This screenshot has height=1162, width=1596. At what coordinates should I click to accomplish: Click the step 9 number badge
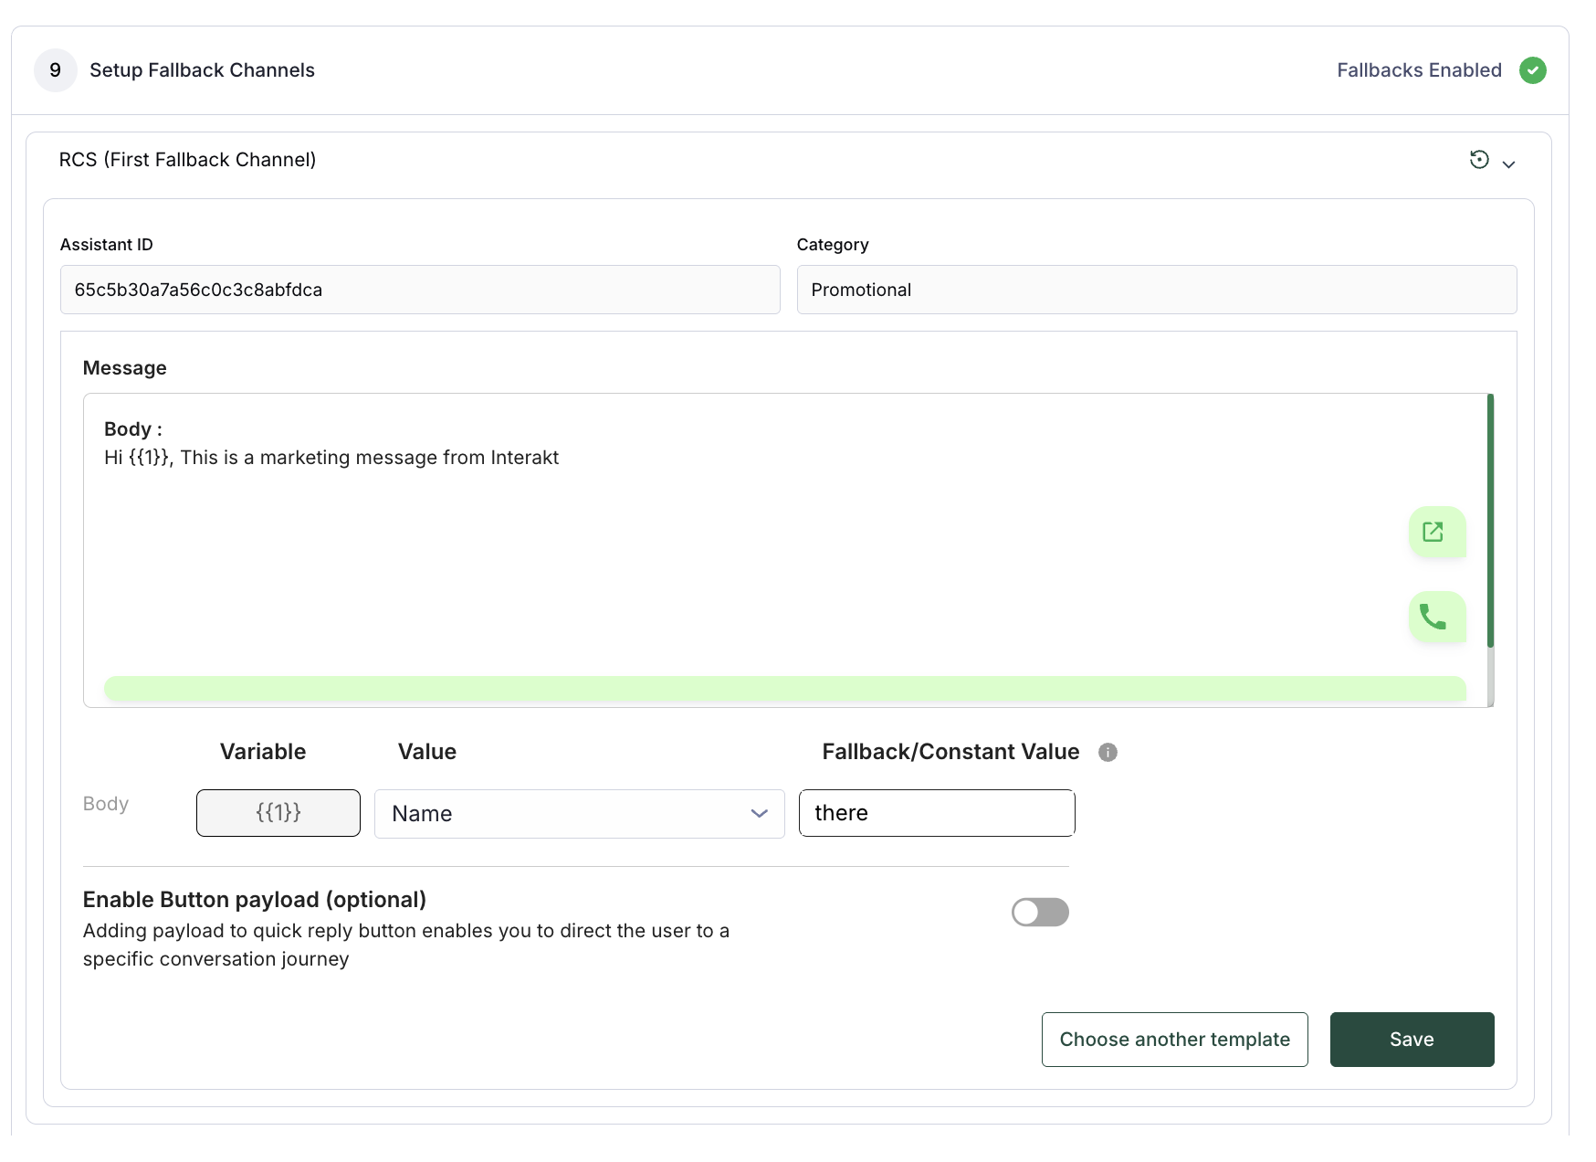[x=55, y=70]
